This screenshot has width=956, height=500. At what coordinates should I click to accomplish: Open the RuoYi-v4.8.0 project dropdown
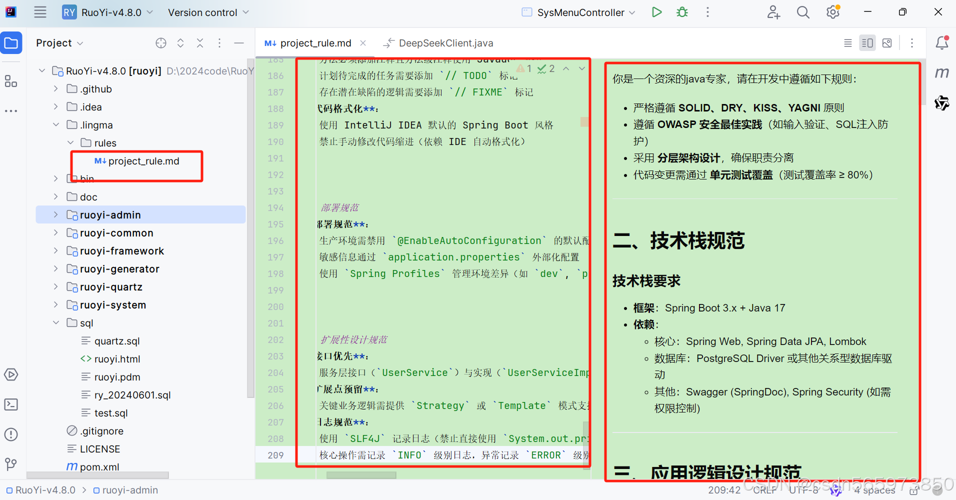108,12
